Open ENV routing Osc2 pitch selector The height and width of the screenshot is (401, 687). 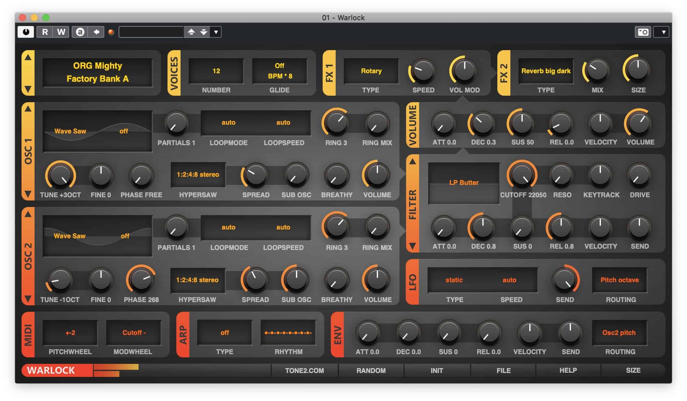[x=620, y=333]
